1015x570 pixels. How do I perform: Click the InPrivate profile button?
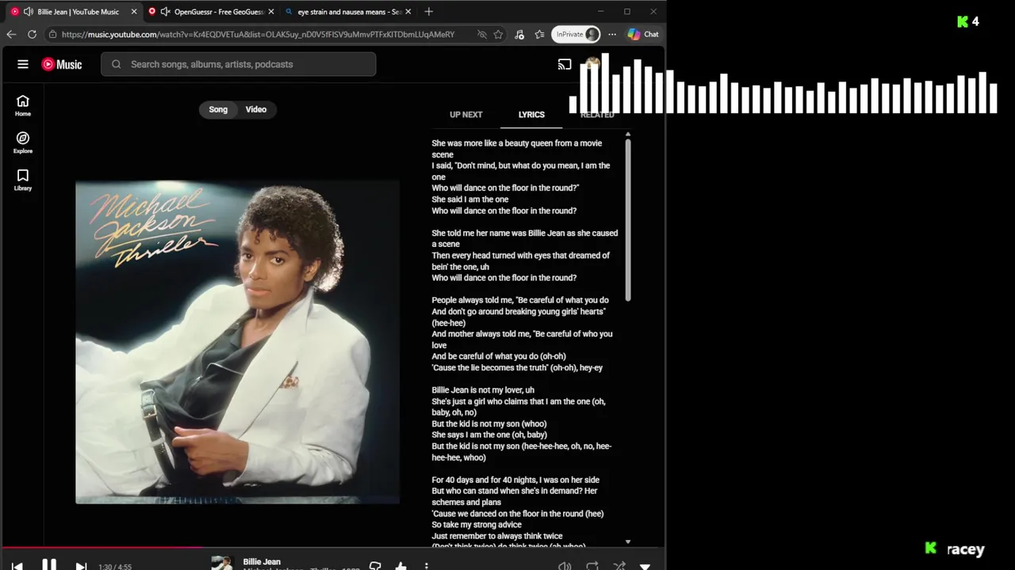coord(576,34)
